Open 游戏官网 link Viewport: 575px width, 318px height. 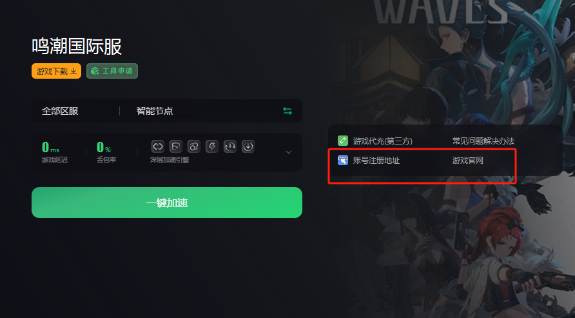[467, 160]
